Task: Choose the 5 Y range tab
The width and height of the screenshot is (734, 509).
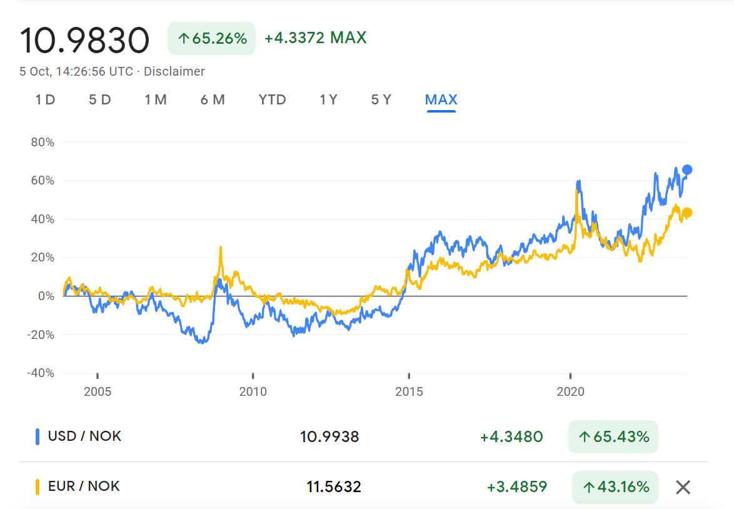Action: (x=381, y=100)
